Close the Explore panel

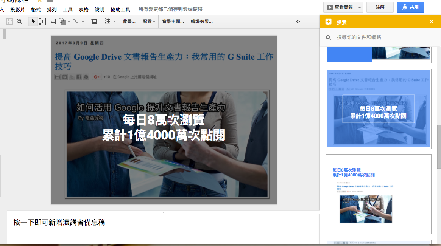[x=432, y=22]
